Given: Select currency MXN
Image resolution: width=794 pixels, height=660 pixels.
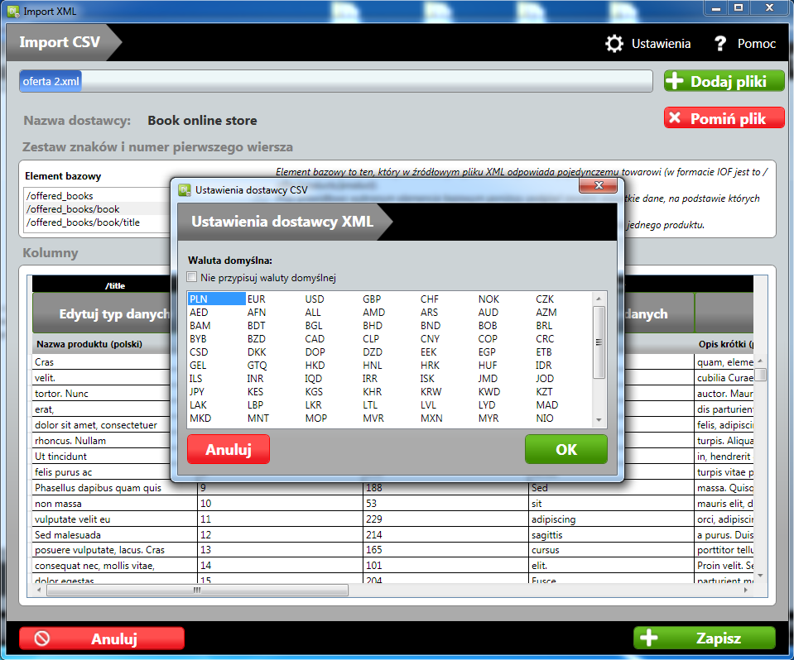Looking at the screenshot, I should click(431, 418).
